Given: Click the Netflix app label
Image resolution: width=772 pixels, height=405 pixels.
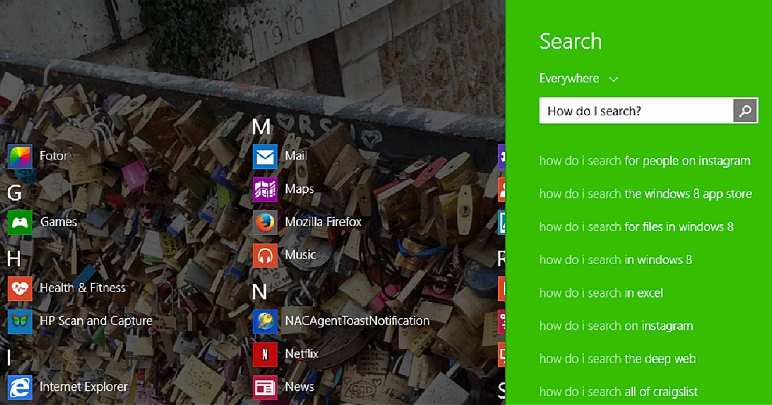Looking at the screenshot, I should (x=302, y=354).
